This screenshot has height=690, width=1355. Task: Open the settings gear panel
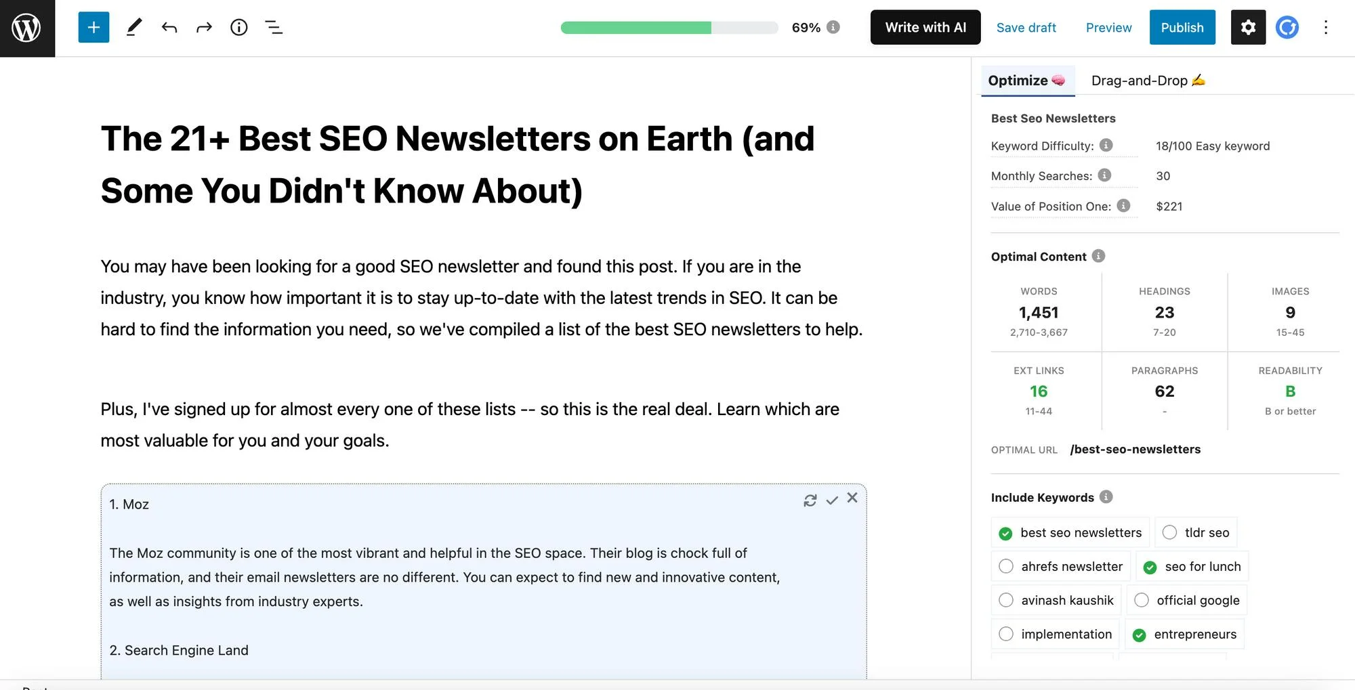coord(1248,28)
